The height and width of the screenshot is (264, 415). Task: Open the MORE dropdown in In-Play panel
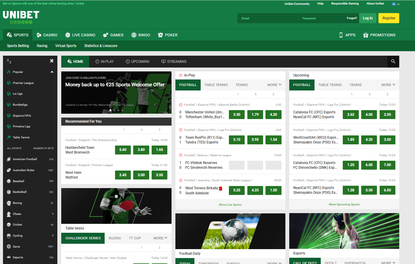[274, 85]
